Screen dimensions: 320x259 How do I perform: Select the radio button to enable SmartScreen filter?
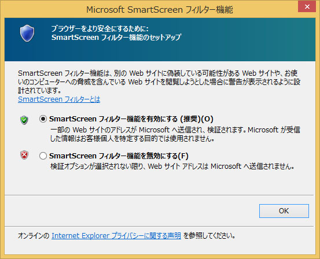[43, 119]
